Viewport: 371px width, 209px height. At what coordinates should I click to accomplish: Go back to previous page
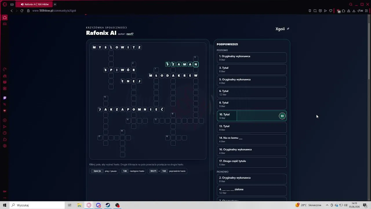tap(12, 11)
